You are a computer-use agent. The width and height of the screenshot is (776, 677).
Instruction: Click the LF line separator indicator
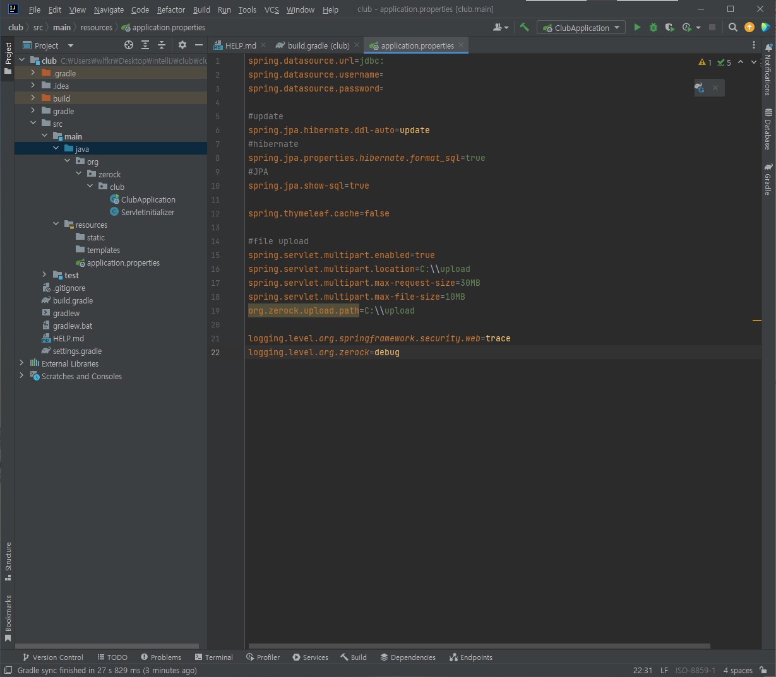pos(664,670)
